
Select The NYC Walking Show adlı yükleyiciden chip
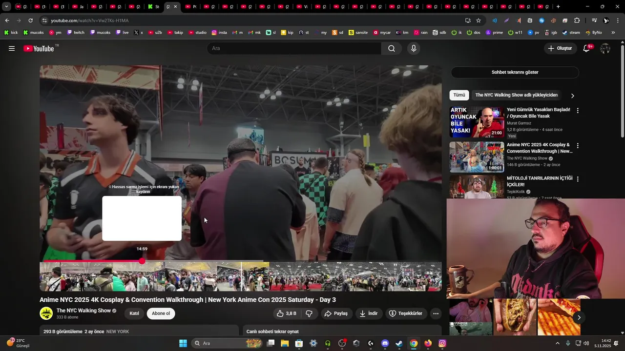[x=516, y=95]
